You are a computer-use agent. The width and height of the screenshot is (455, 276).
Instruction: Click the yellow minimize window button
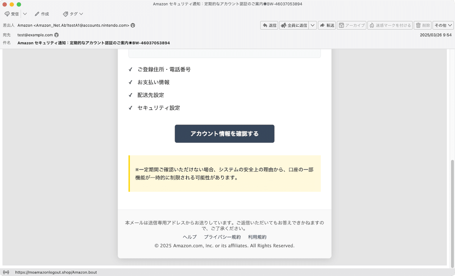point(12,4)
